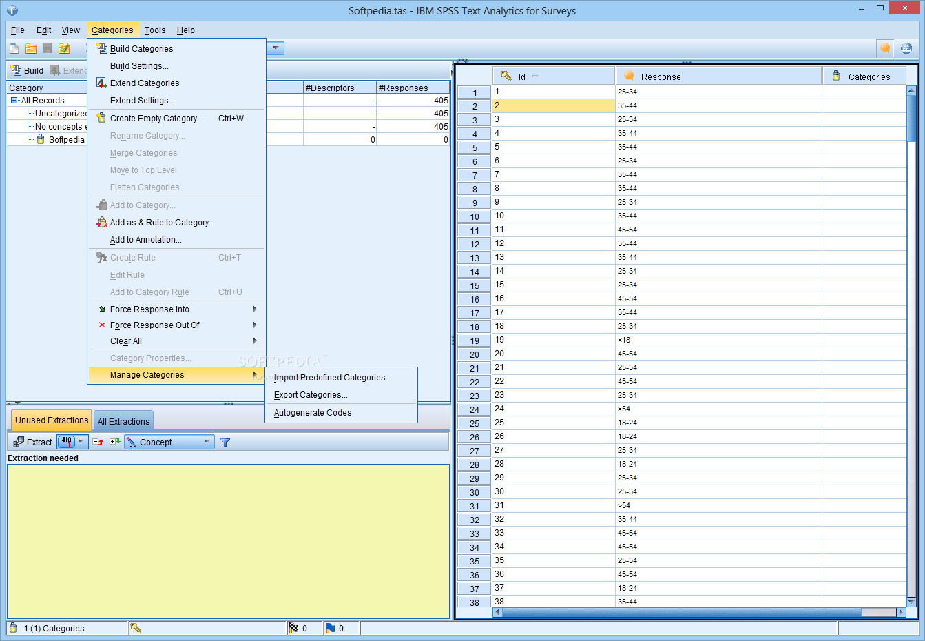Choose Extend Settings... menu entry
This screenshot has width=925, height=641.
[x=176, y=101]
